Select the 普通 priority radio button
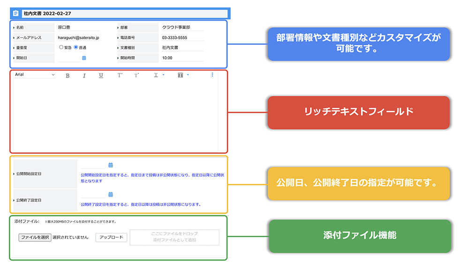 [76, 47]
